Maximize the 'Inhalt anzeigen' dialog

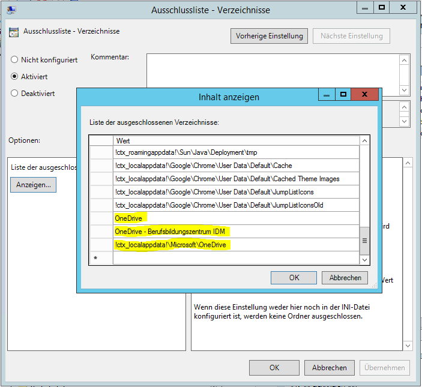coord(343,95)
